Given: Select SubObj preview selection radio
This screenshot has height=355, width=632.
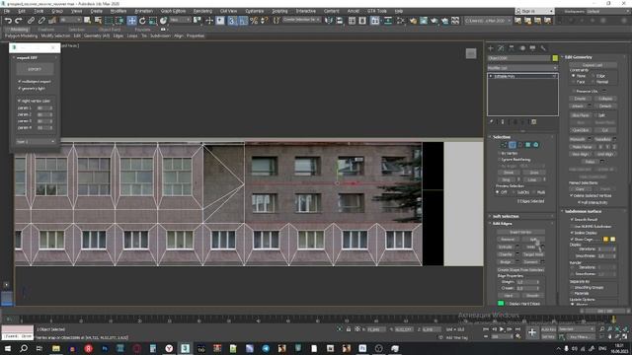Looking at the screenshot, I should click(513, 192).
